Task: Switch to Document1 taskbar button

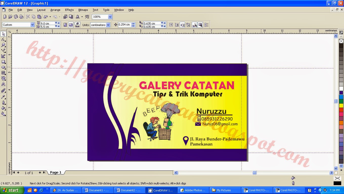Action: click(98, 190)
